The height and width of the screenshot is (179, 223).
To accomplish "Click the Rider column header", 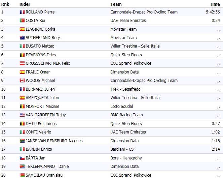I will click(25, 4).
